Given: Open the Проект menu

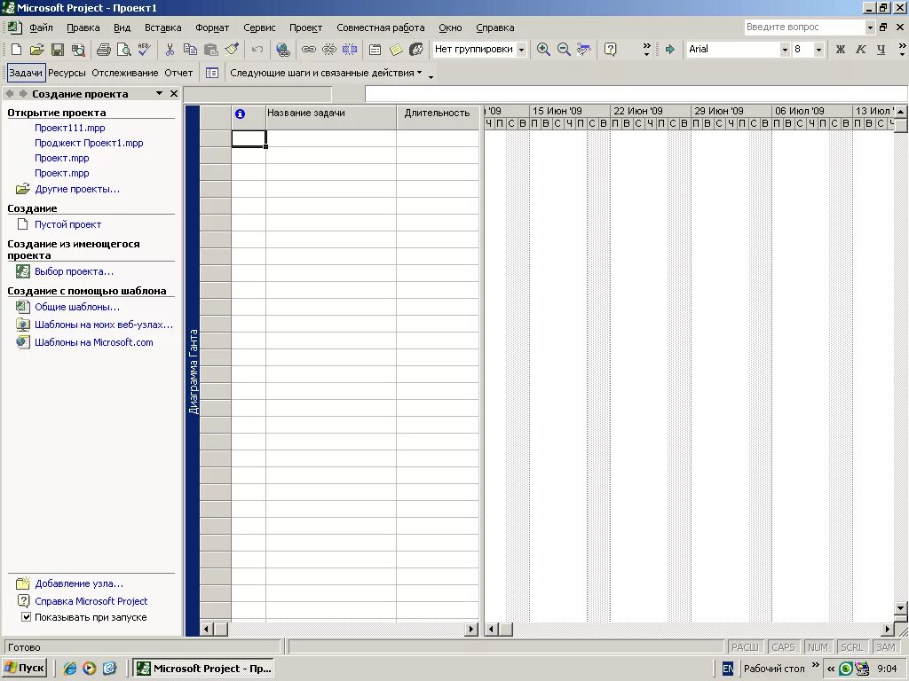Looking at the screenshot, I should 305,27.
